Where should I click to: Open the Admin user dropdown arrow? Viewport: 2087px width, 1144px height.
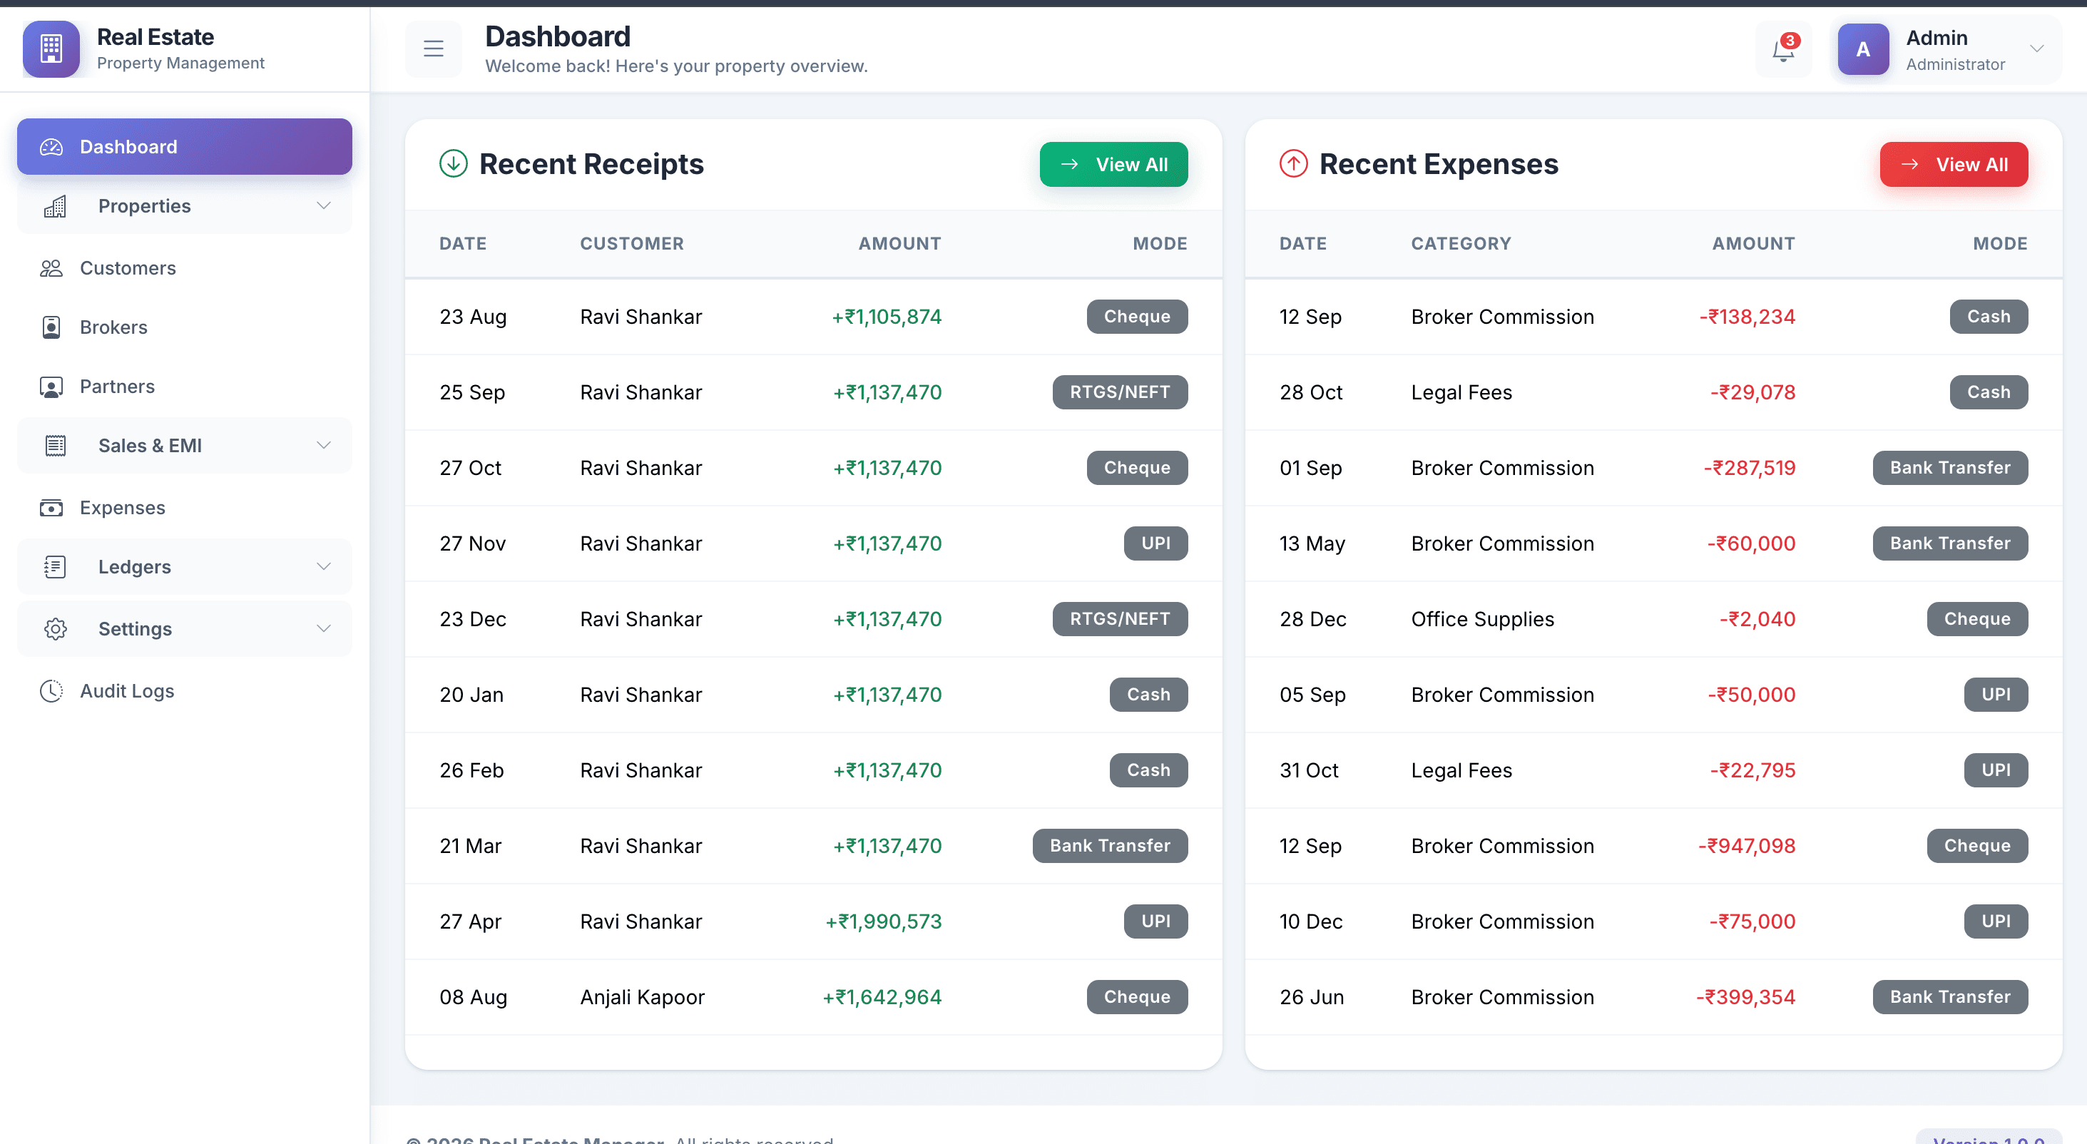[x=2036, y=48]
